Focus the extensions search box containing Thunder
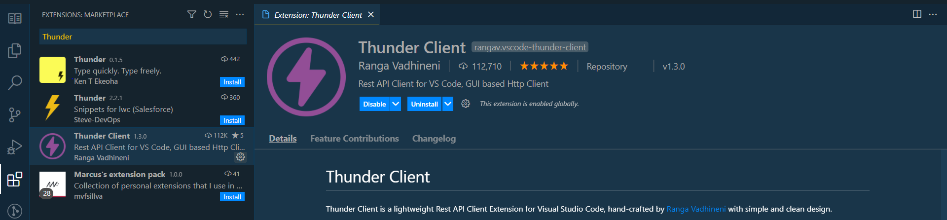This screenshot has height=220, width=947. (x=143, y=37)
